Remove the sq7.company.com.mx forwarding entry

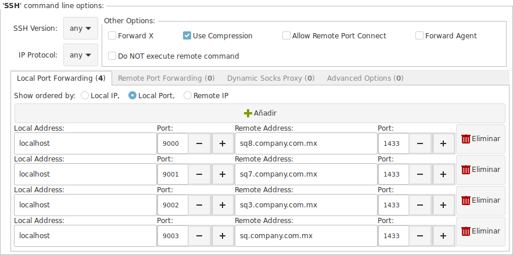click(x=480, y=170)
